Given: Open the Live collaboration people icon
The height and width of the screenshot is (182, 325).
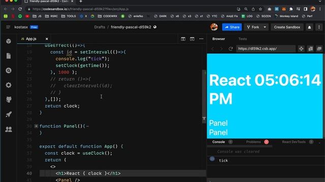Looking at the screenshot, I should point(9,129).
